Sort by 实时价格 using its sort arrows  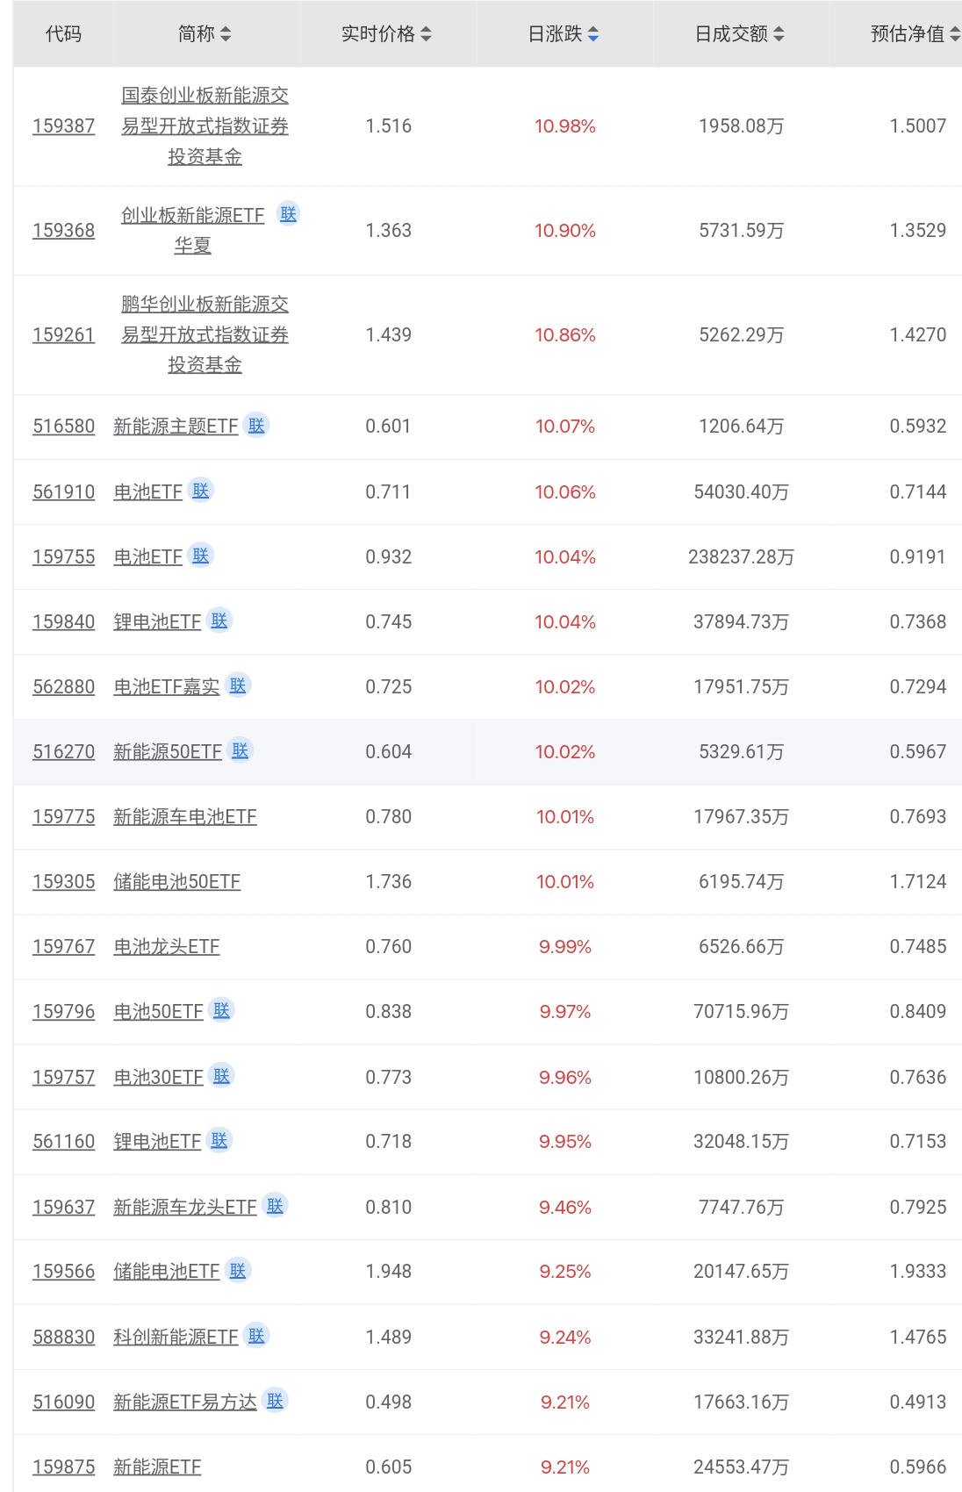(427, 34)
